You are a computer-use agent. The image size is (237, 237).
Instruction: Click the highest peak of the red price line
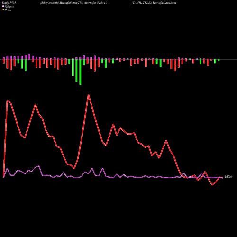click(89, 95)
